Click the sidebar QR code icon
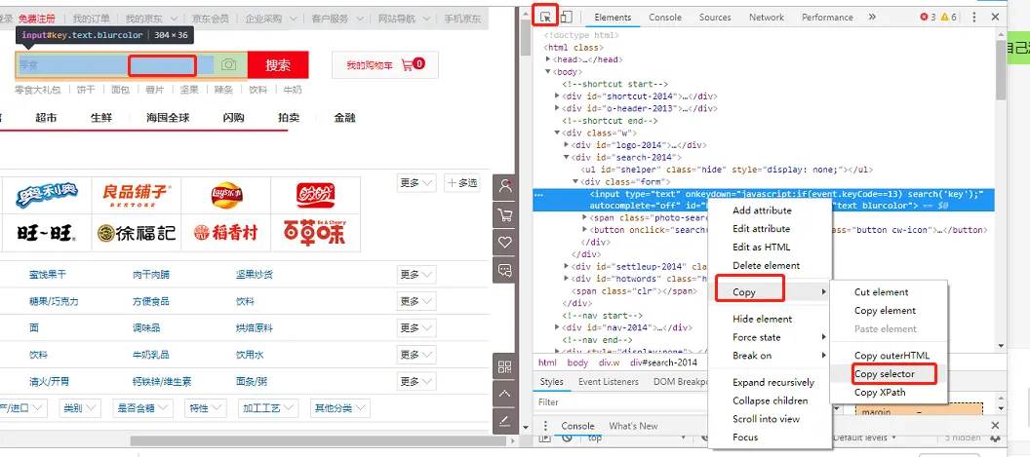This screenshot has height=457, width=1030. point(505,367)
